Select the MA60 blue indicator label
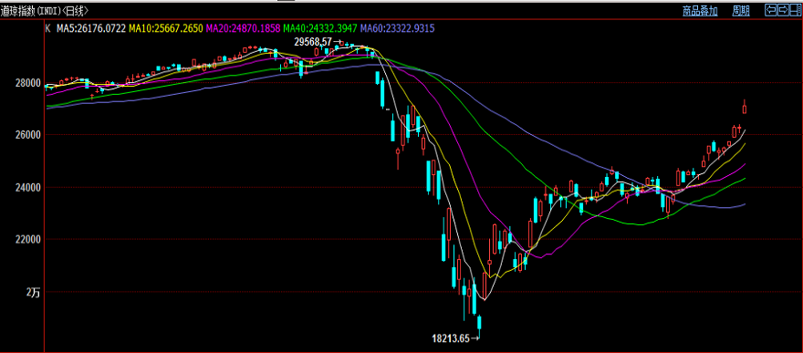Image resolution: width=803 pixels, height=353 pixels. [398, 28]
